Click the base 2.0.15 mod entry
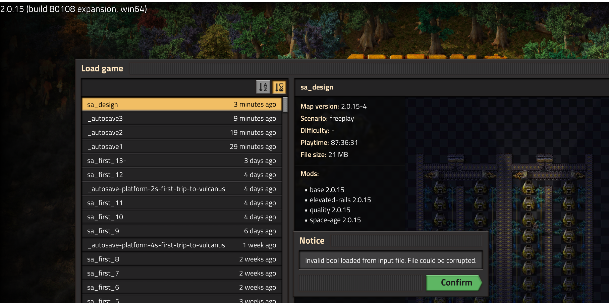609x303 pixels. 327,190
